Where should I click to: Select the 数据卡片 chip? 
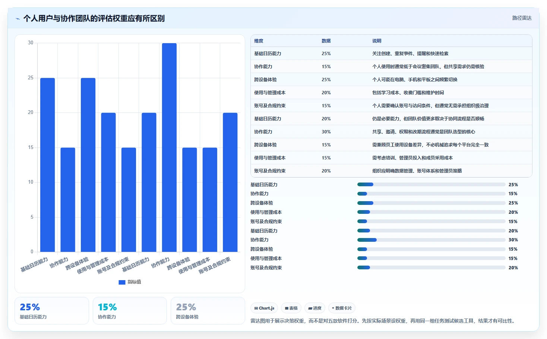[342, 308]
